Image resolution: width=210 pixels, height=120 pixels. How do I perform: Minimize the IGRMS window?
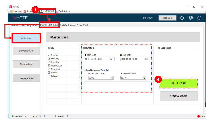(187, 7)
